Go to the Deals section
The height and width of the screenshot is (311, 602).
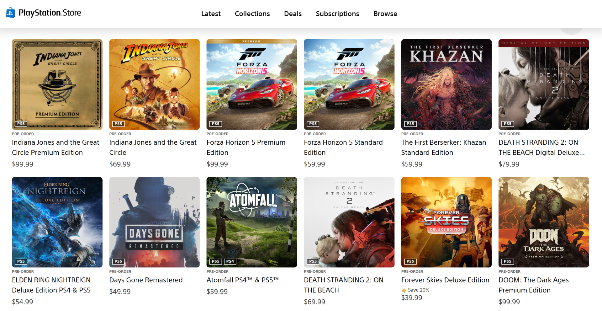pos(293,14)
